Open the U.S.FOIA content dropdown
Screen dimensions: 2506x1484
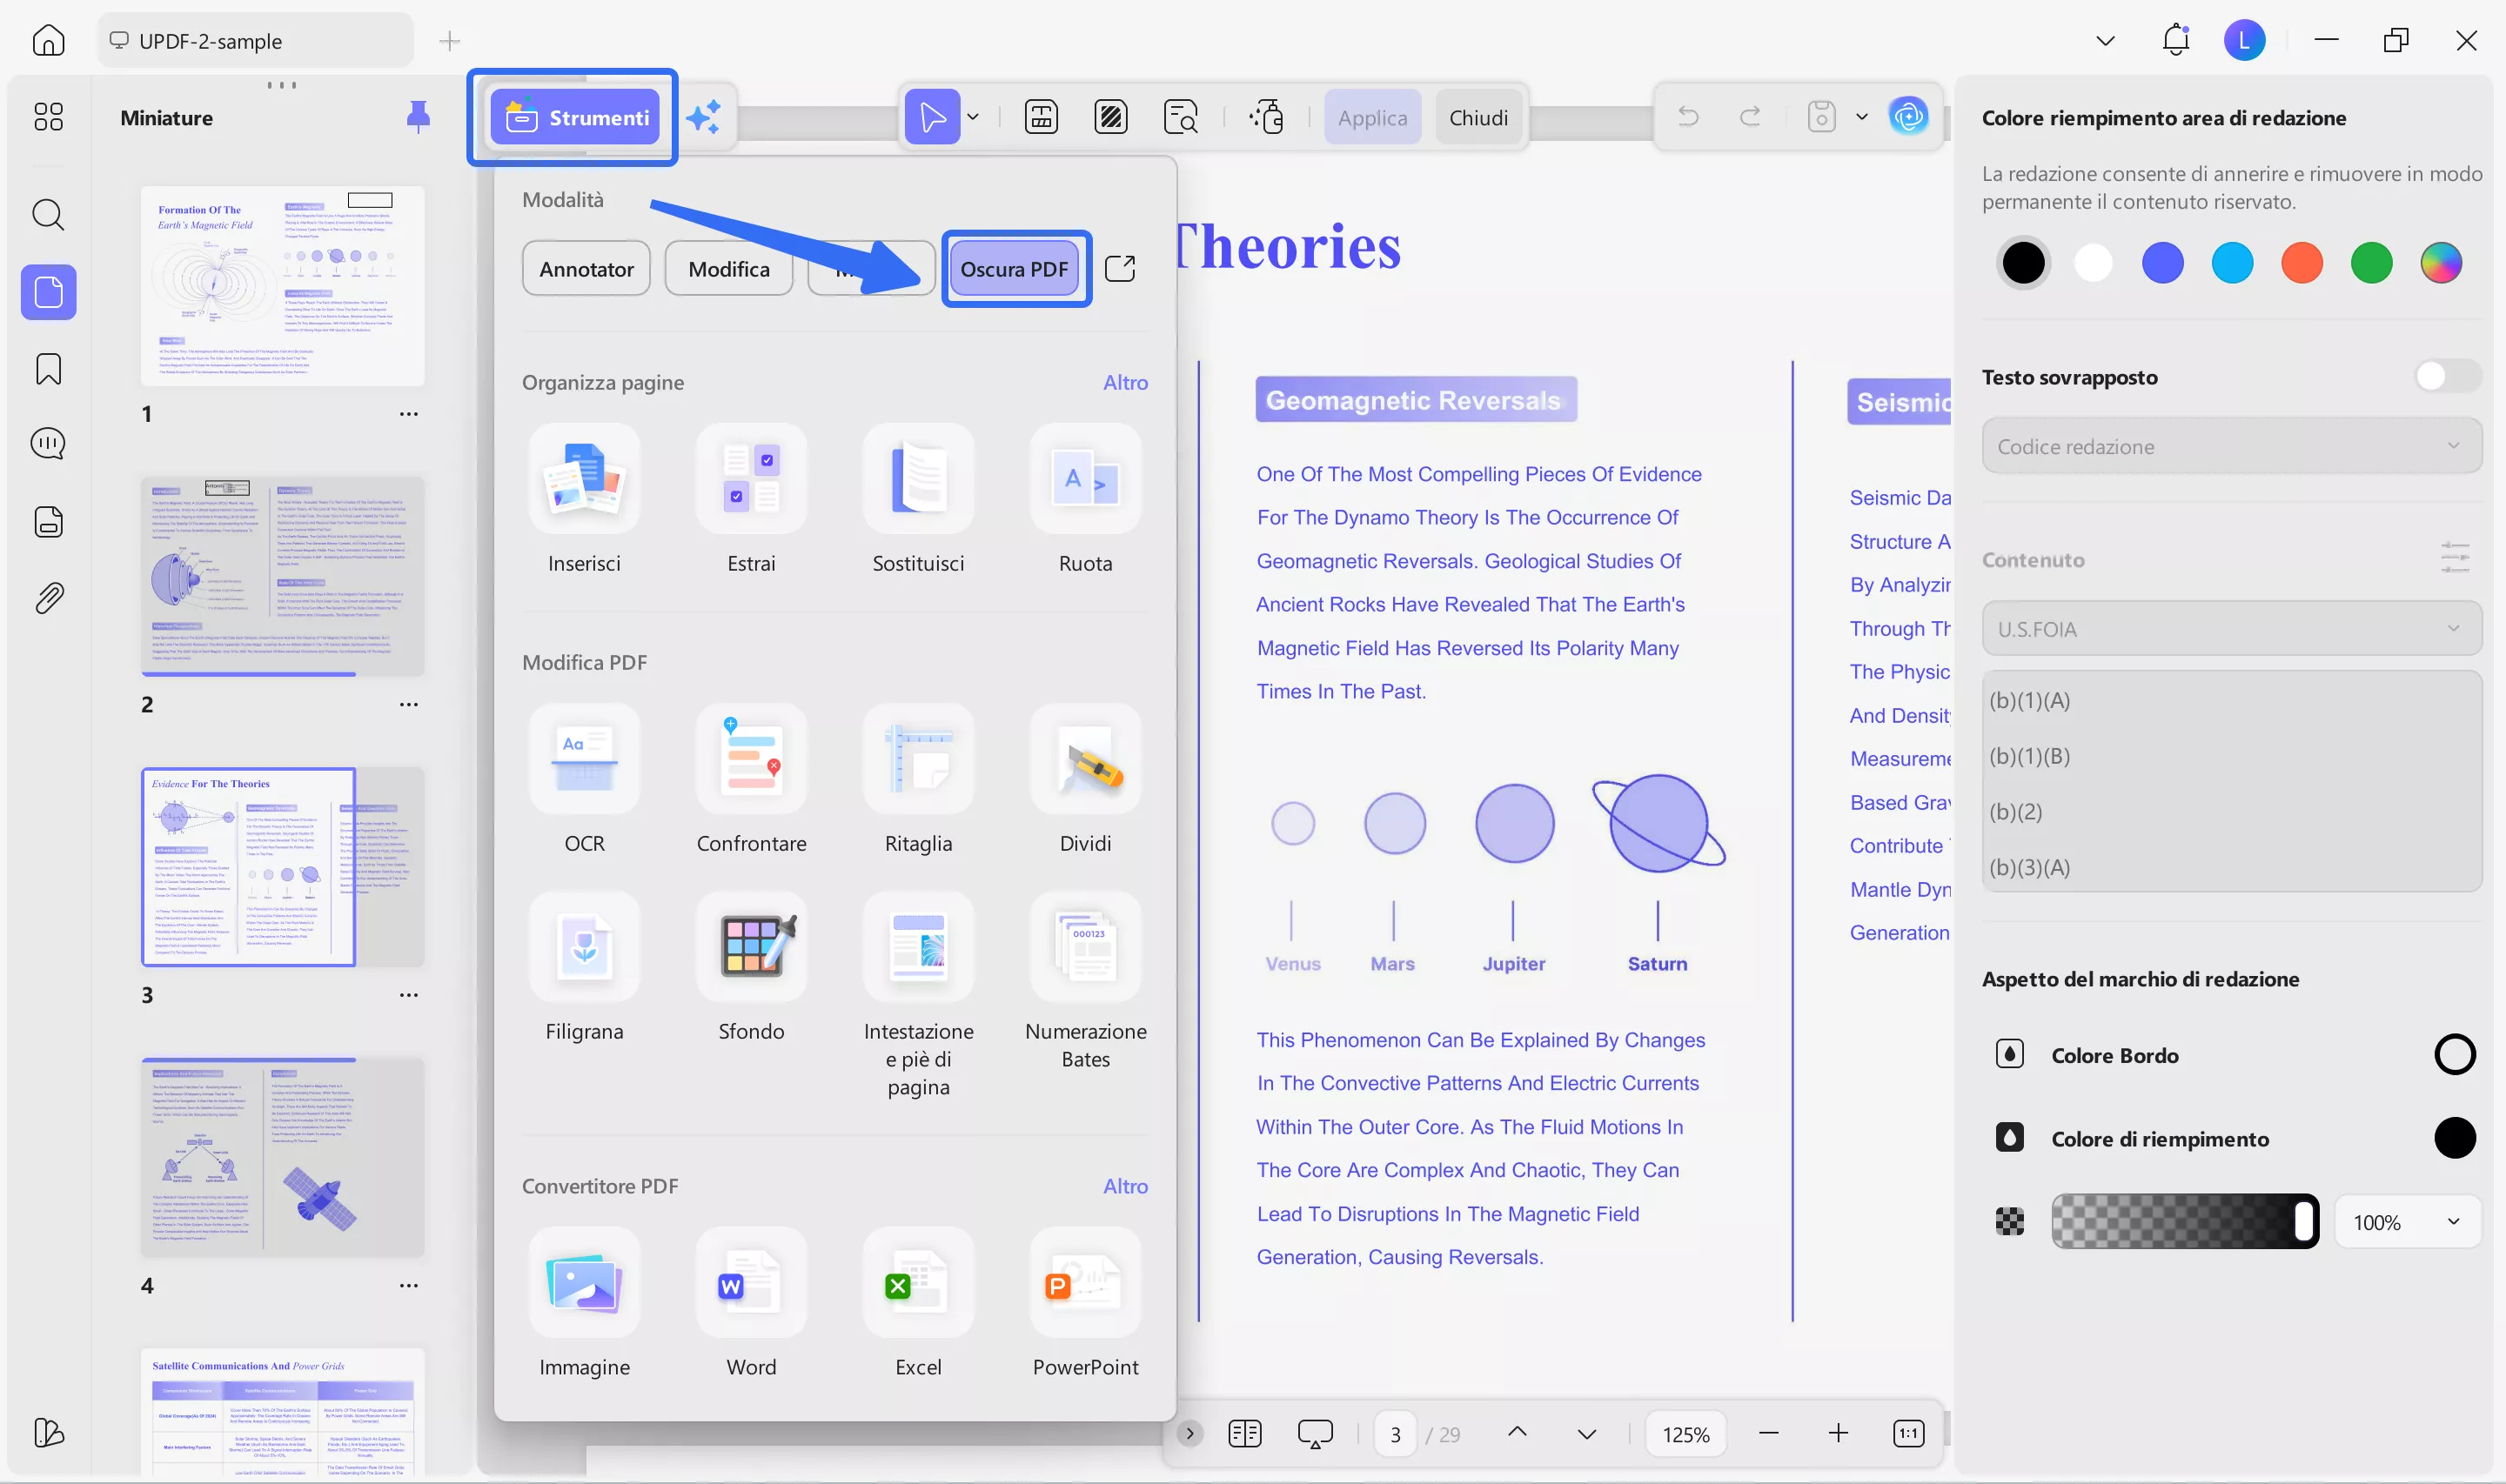(x=2230, y=629)
